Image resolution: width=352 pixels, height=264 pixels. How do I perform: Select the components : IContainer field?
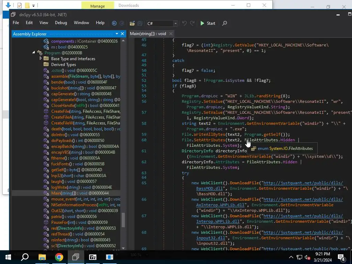click(84, 41)
